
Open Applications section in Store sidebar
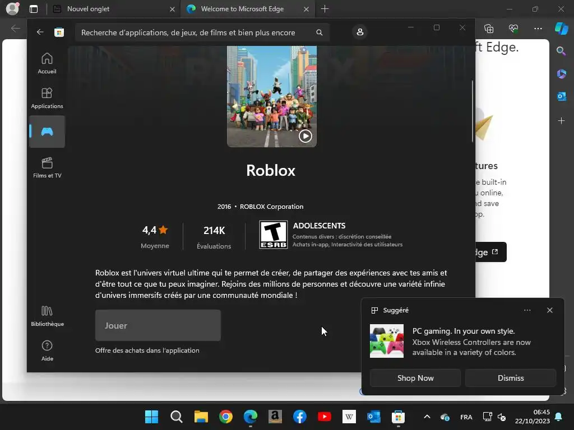[x=47, y=98]
